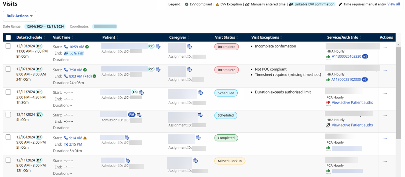Image resolution: width=405 pixels, height=177 pixels.
Task: Click the red thumbs-down auth icon under PCA Hourly
Action: point(328,102)
